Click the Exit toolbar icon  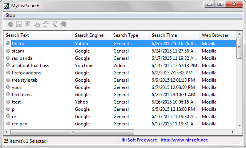coord(63,24)
